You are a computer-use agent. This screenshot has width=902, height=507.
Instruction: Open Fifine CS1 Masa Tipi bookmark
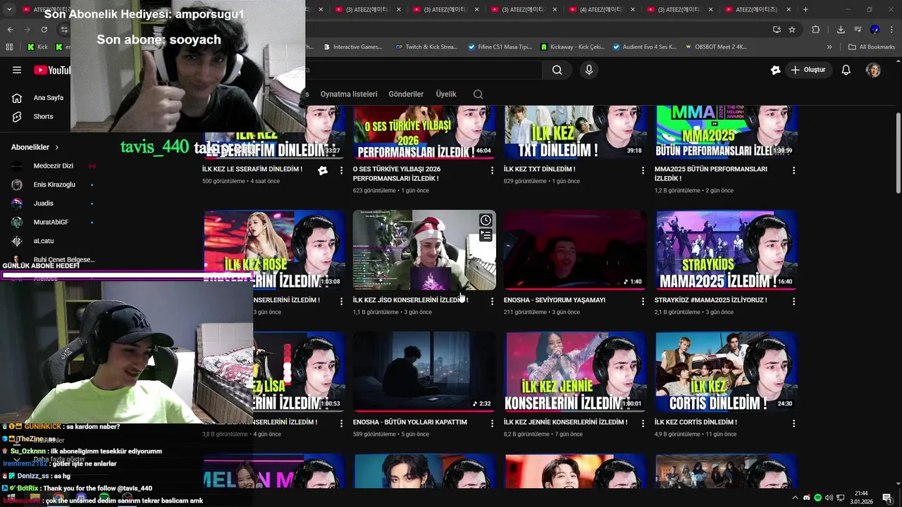point(500,47)
